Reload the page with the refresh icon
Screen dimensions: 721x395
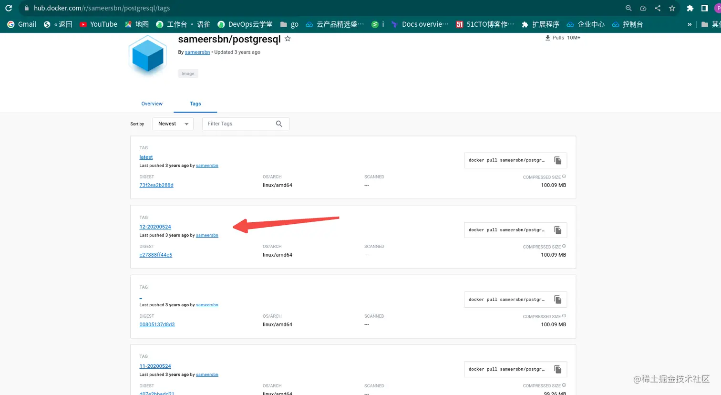click(9, 8)
